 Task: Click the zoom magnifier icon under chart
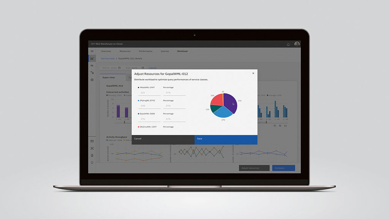coord(275,126)
